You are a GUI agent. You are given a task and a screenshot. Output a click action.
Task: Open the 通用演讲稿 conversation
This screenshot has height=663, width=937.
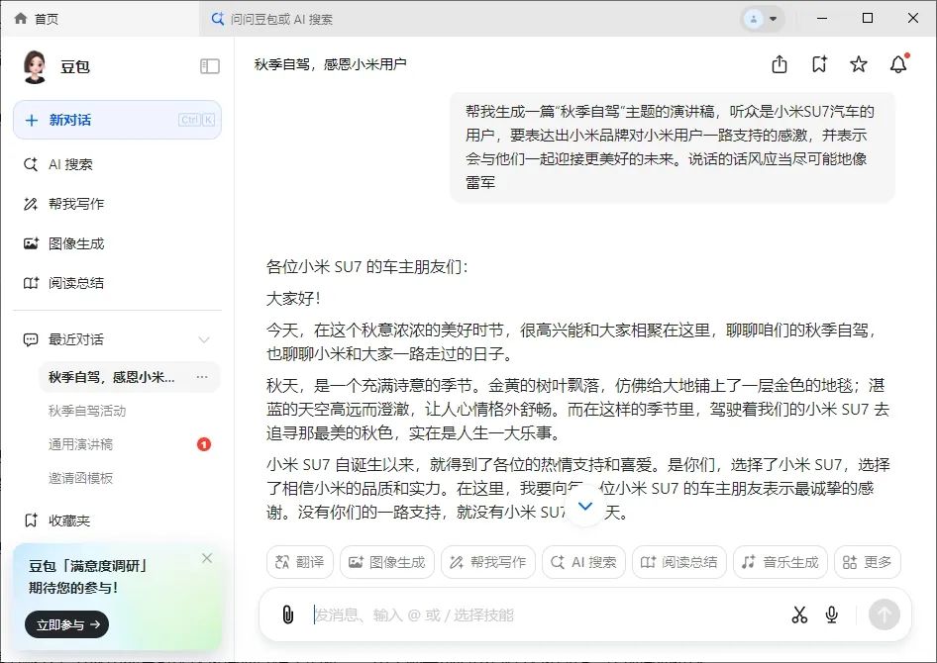click(80, 444)
